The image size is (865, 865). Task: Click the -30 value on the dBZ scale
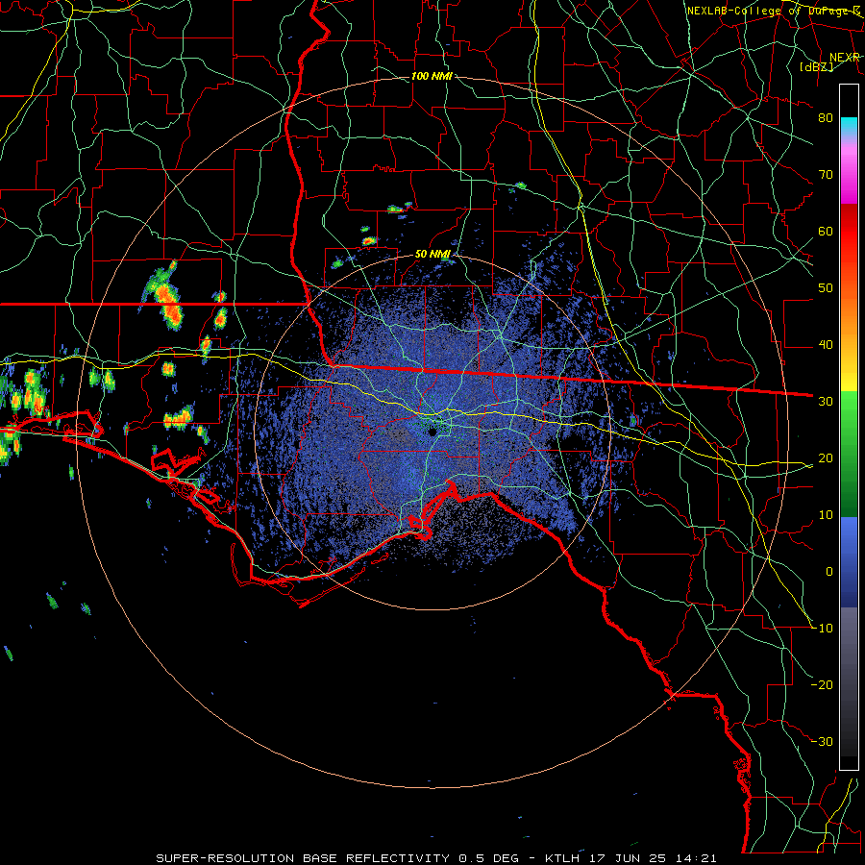823,741
